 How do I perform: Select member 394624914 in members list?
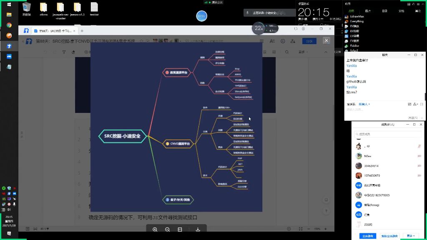point(388,166)
